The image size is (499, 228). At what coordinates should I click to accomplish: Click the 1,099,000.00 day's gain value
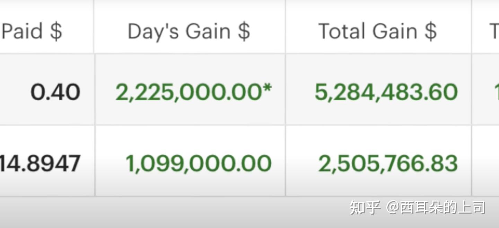pos(198,163)
